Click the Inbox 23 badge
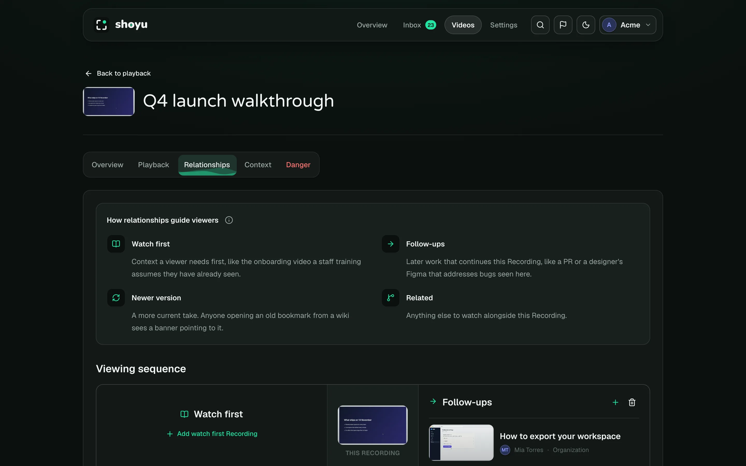 [430, 25]
